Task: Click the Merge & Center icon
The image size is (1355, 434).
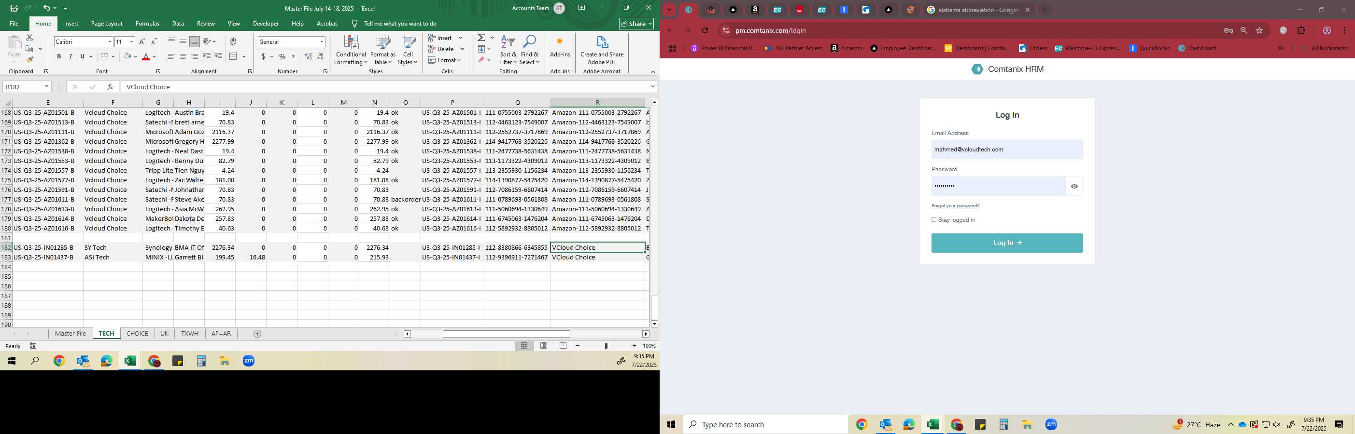Action: [234, 56]
